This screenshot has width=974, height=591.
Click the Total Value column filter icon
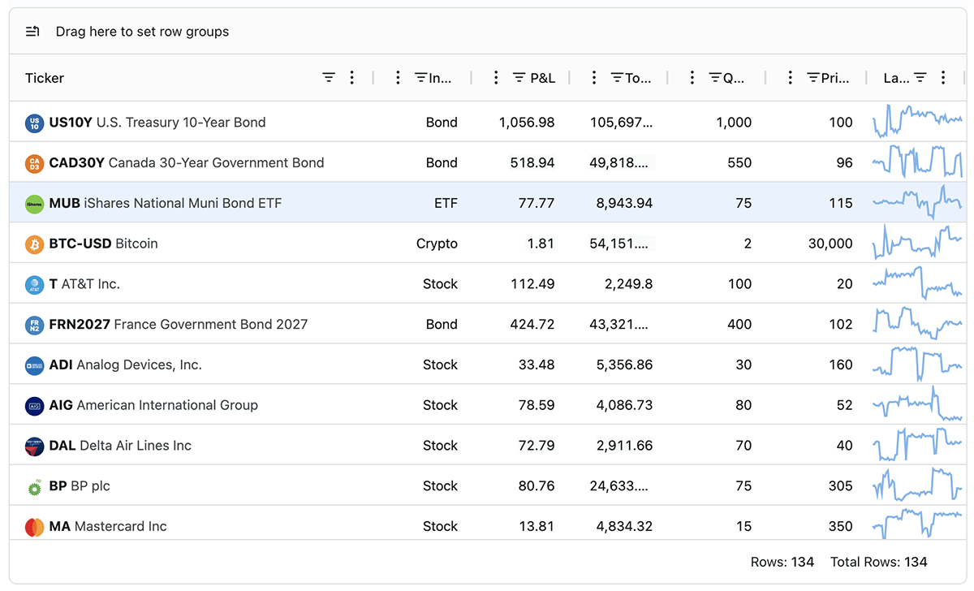tap(617, 78)
